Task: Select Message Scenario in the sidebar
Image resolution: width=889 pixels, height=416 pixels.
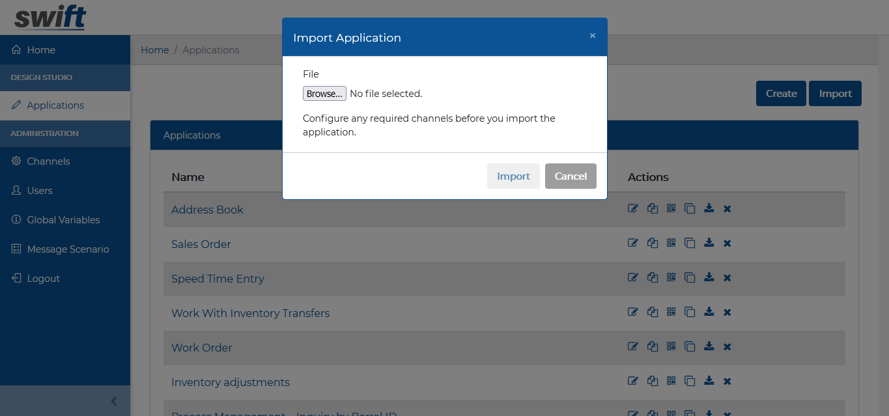Action: (x=68, y=249)
